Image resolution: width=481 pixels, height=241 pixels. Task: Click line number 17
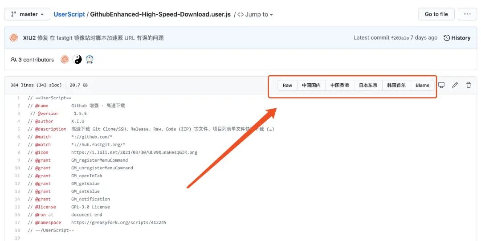17,222
